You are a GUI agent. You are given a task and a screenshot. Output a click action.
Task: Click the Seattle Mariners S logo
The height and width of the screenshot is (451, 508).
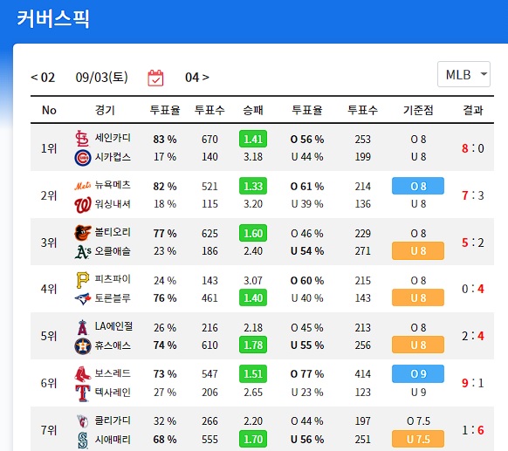tap(83, 441)
